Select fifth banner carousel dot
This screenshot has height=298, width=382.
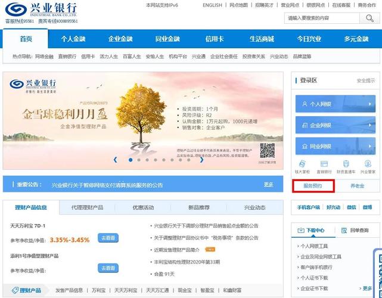pyautogui.click(x=164, y=160)
